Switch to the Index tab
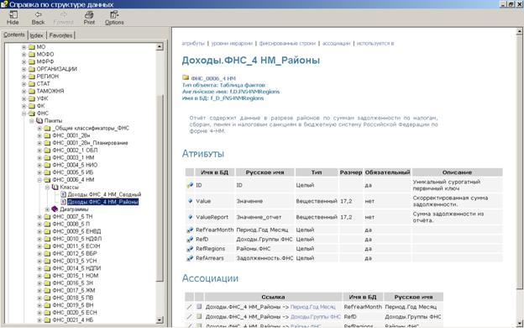Viewport: 524px width, 328px height. coord(36,35)
